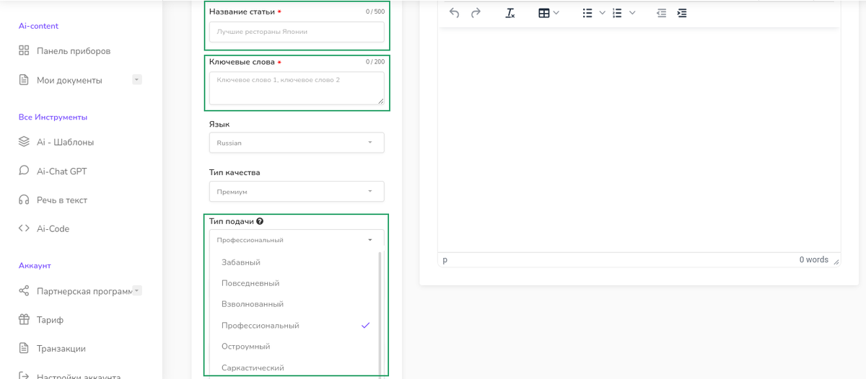Click the Речь в текст headphones icon

tap(24, 200)
